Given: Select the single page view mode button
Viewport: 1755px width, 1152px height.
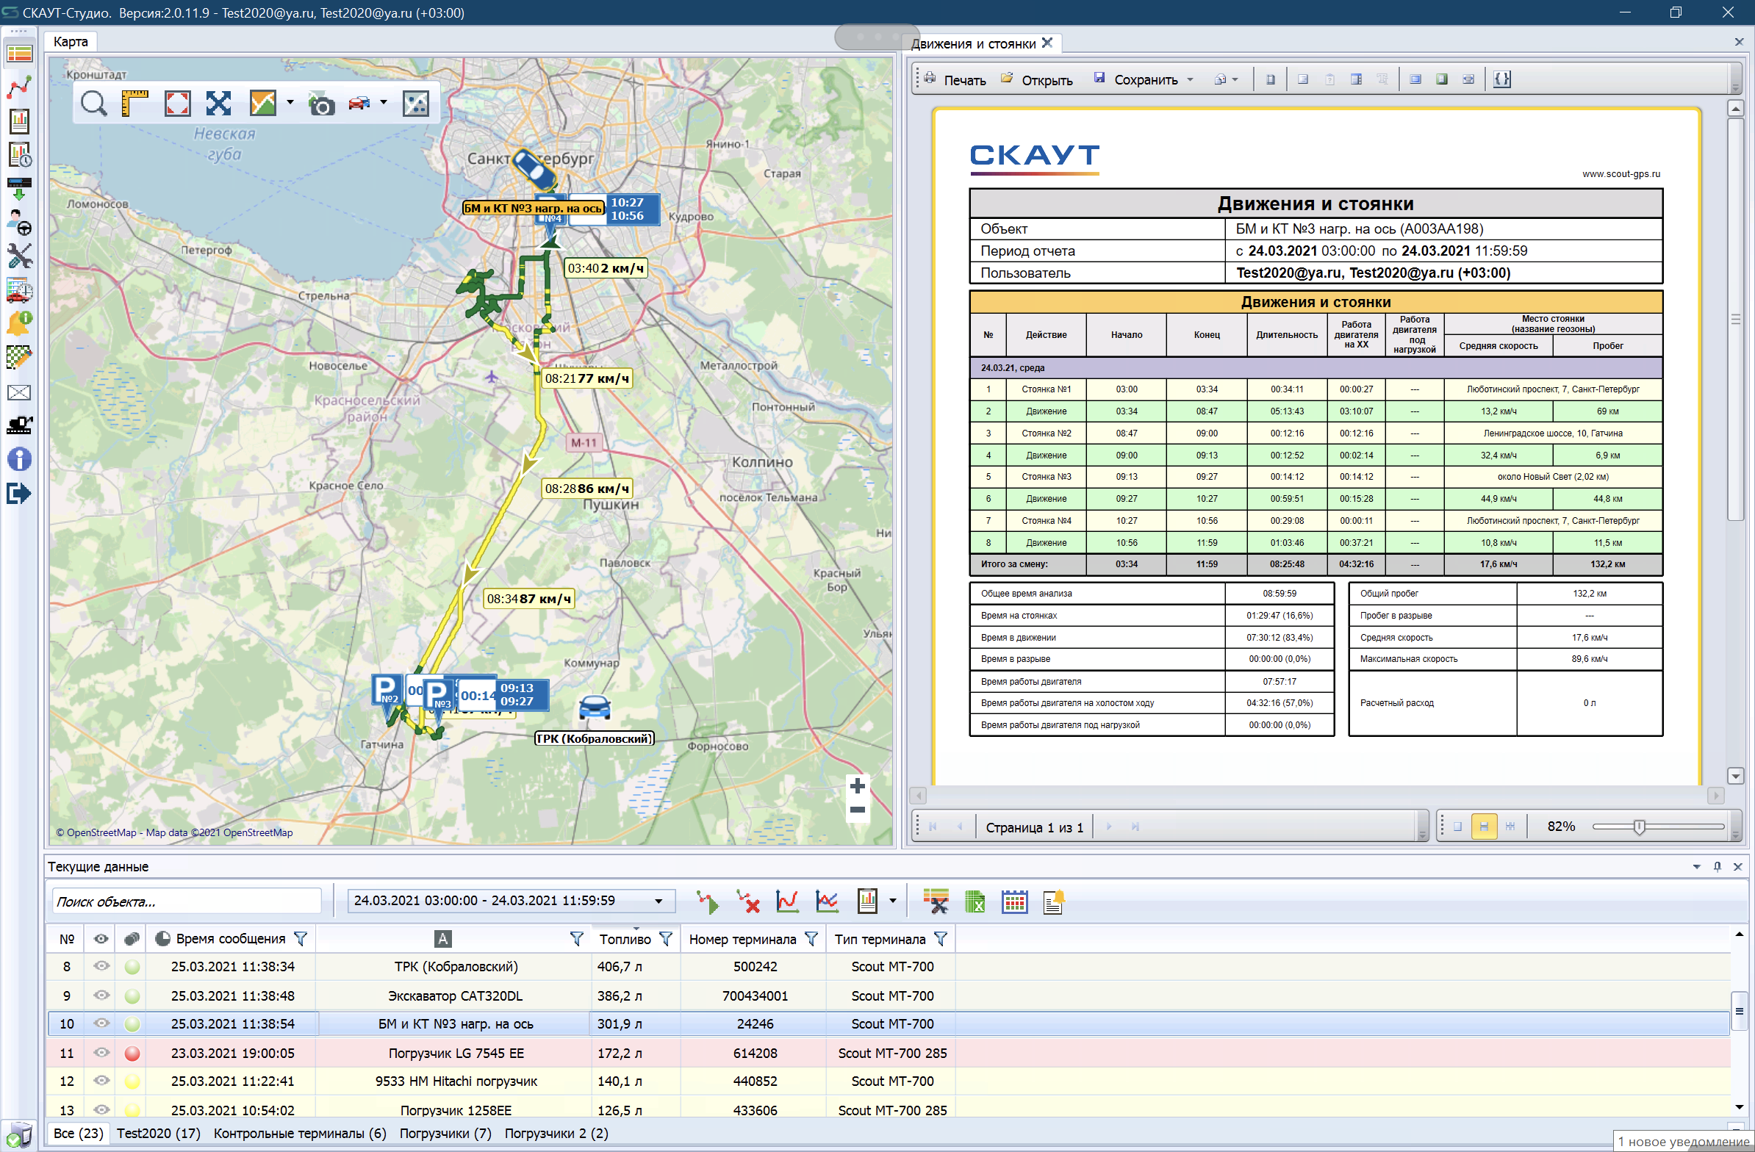Looking at the screenshot, I should pos(1458,827).
